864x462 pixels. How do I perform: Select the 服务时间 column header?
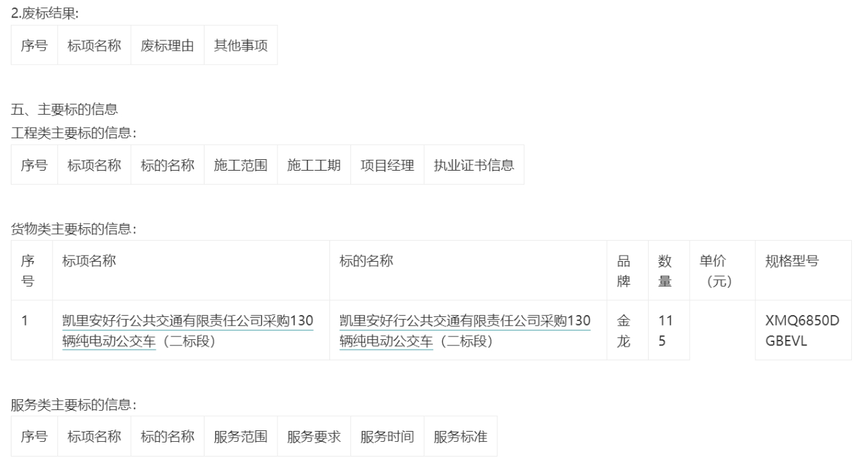(x=387, y=436)
